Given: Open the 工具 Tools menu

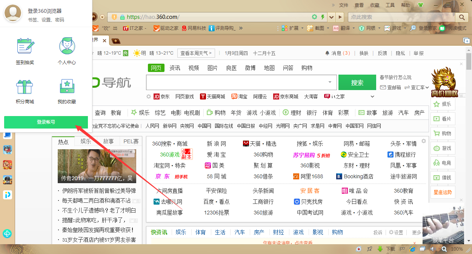Looking at the screenshot, I should click(x=390, y=5).
